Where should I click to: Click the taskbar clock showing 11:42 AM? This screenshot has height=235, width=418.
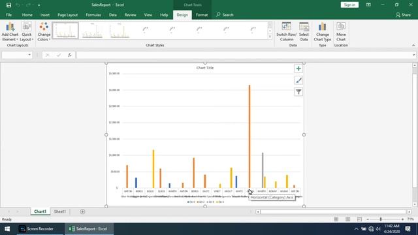point(392,226)
